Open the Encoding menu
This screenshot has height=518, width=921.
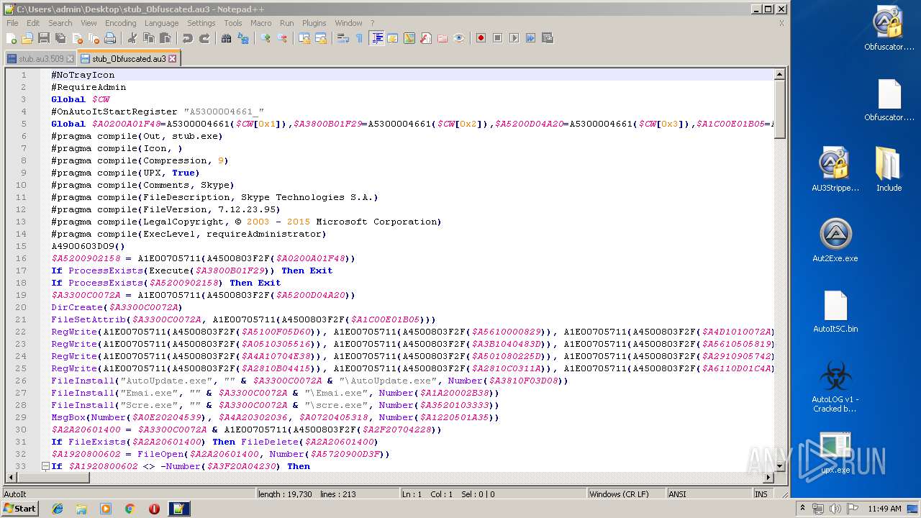(x=120, y=23)
